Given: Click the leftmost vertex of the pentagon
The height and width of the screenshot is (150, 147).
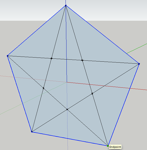Looking at the screenshot, I should point(8,56).
